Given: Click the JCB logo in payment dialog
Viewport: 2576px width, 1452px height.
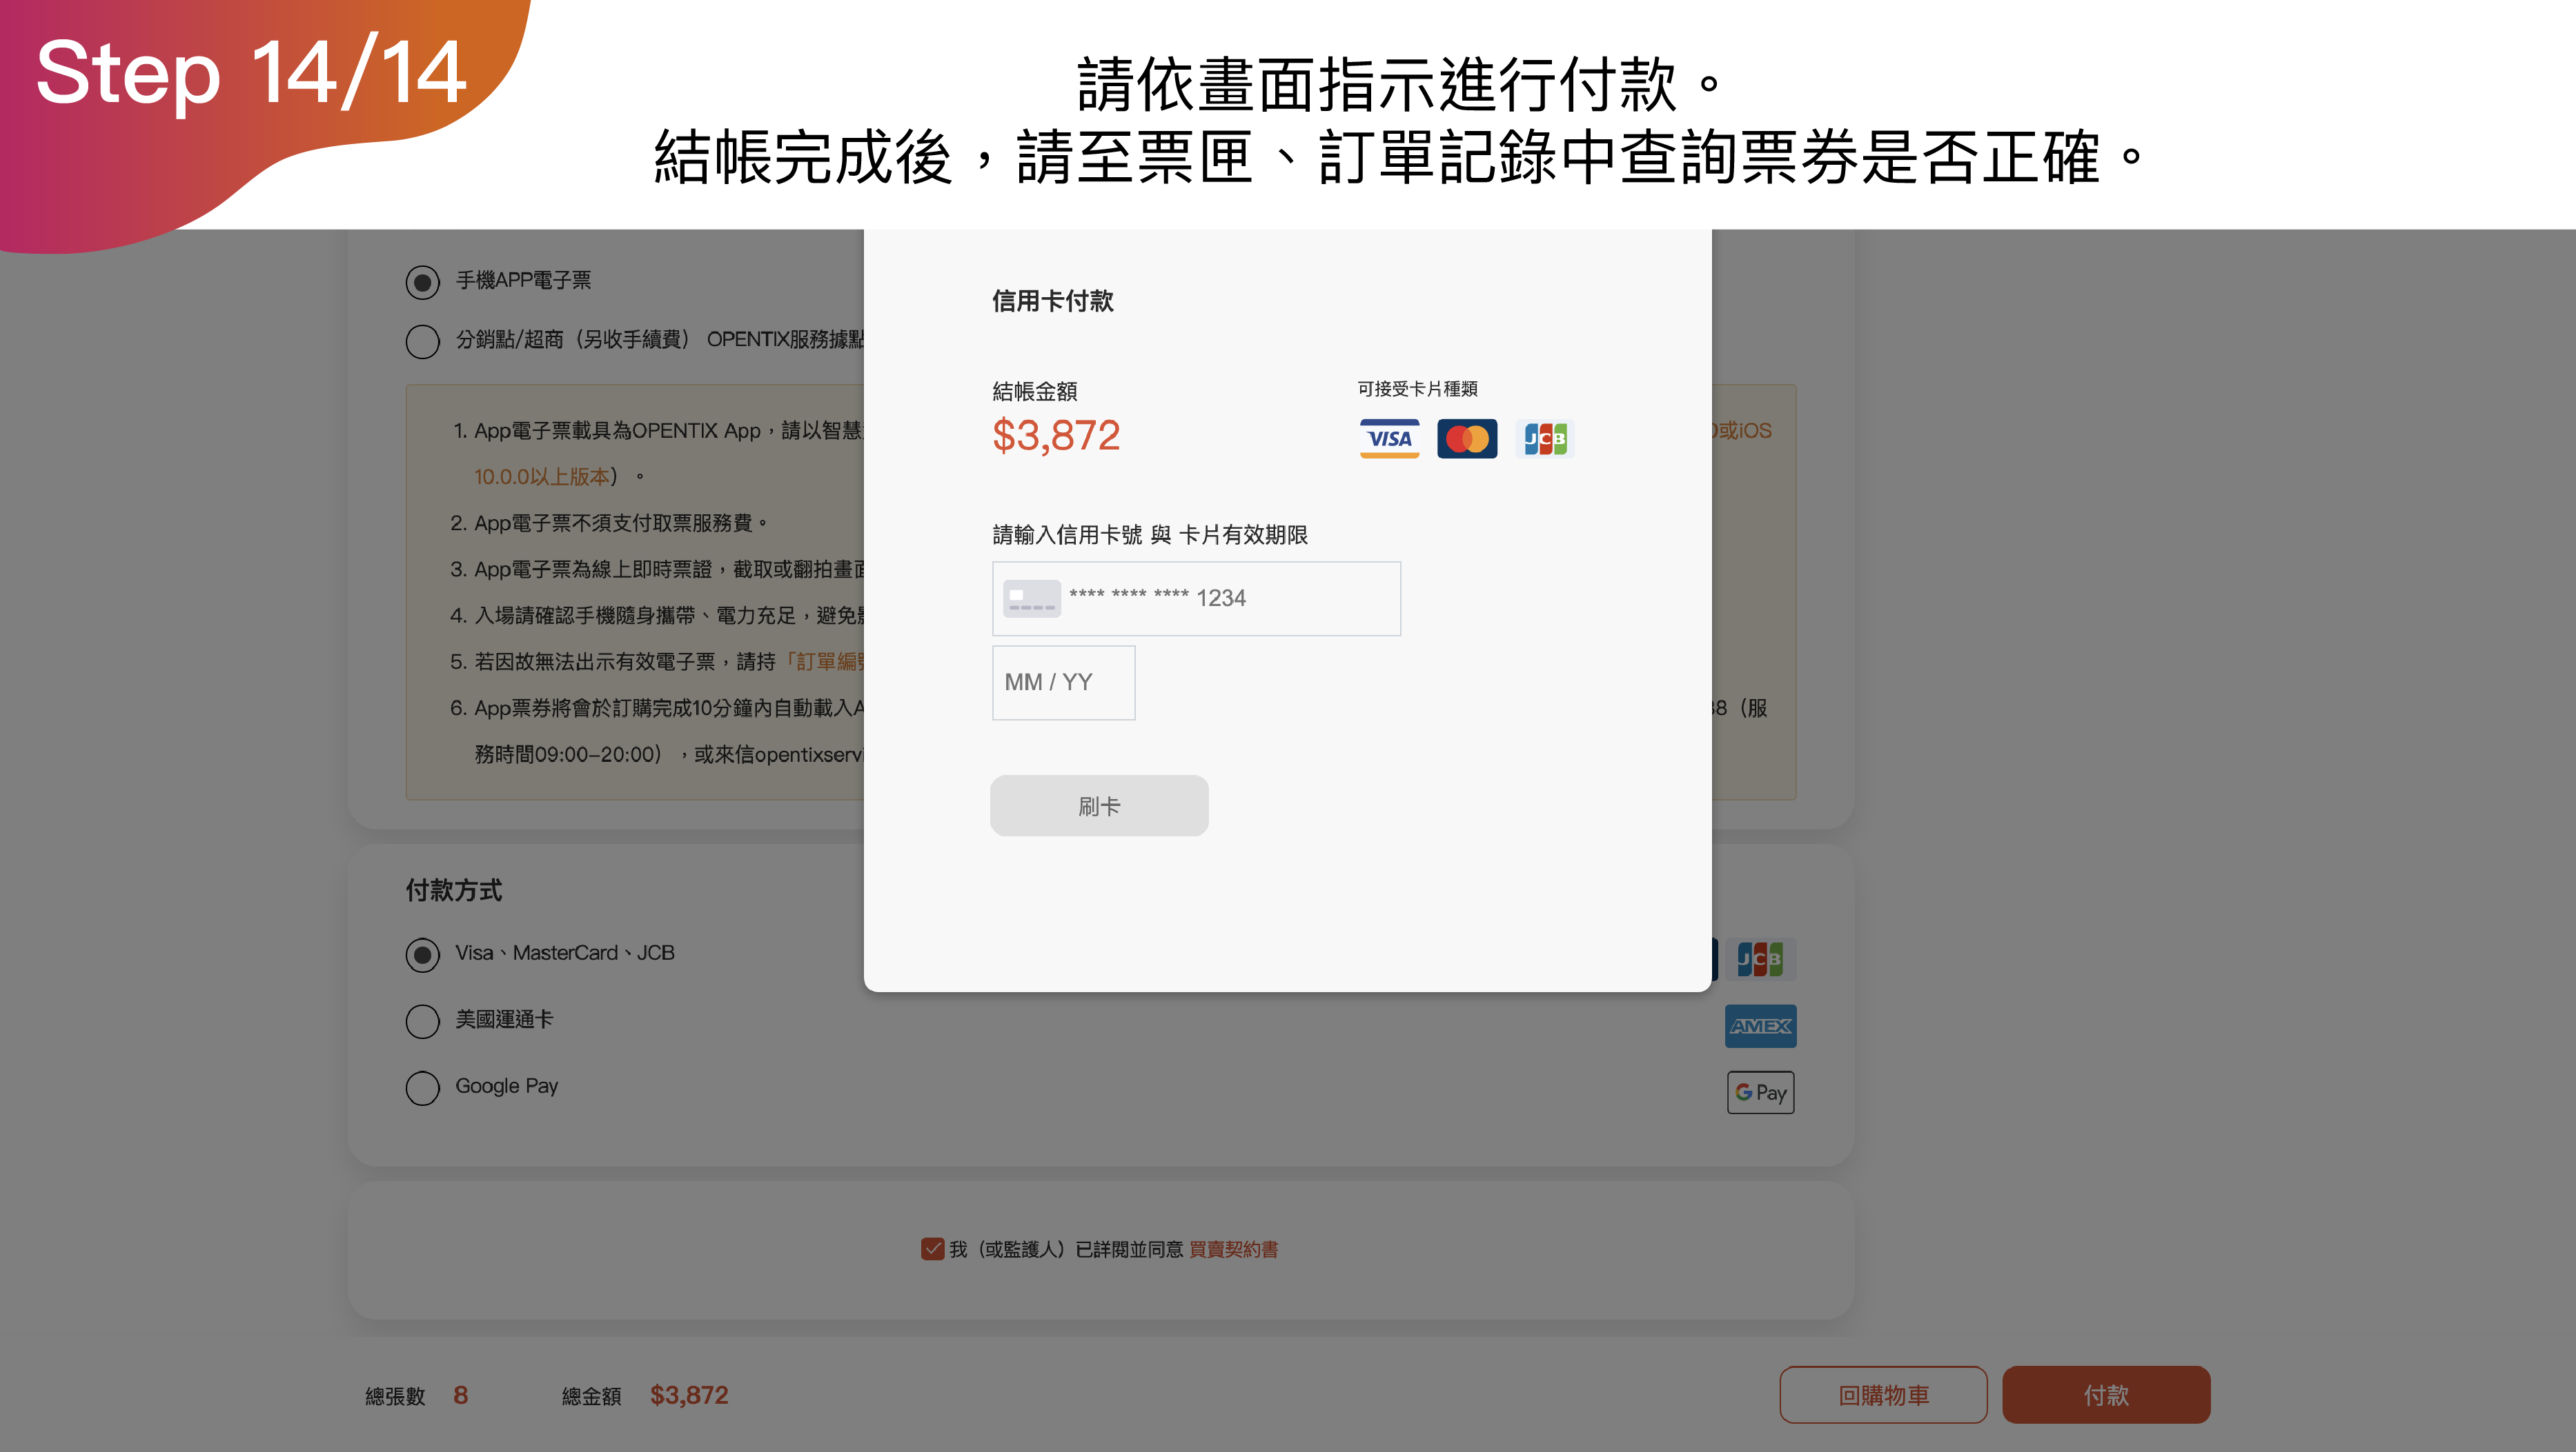Looking at the screenshot, I should pos(1545,438).
